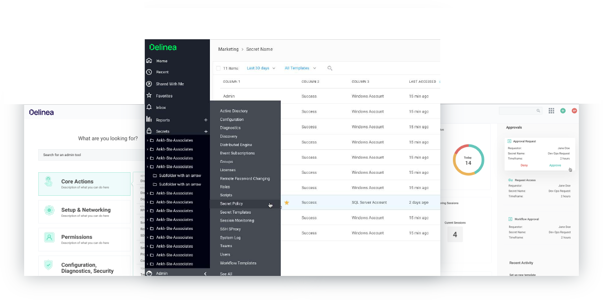Open Configuration, Diagnostics, Security card
The width and height of the screenshot is (603, 300).
(x=84, y=266)
